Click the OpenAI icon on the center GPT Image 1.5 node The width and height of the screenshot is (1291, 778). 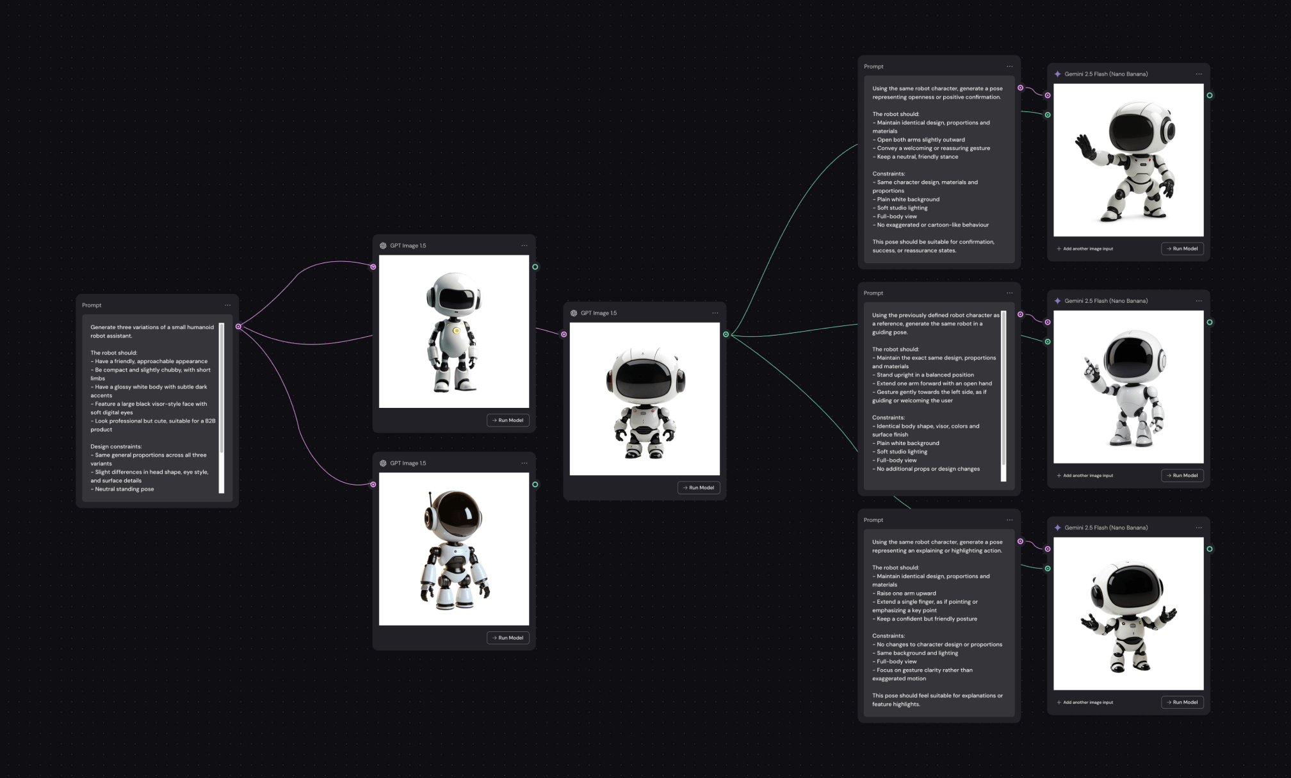point(574,313)
